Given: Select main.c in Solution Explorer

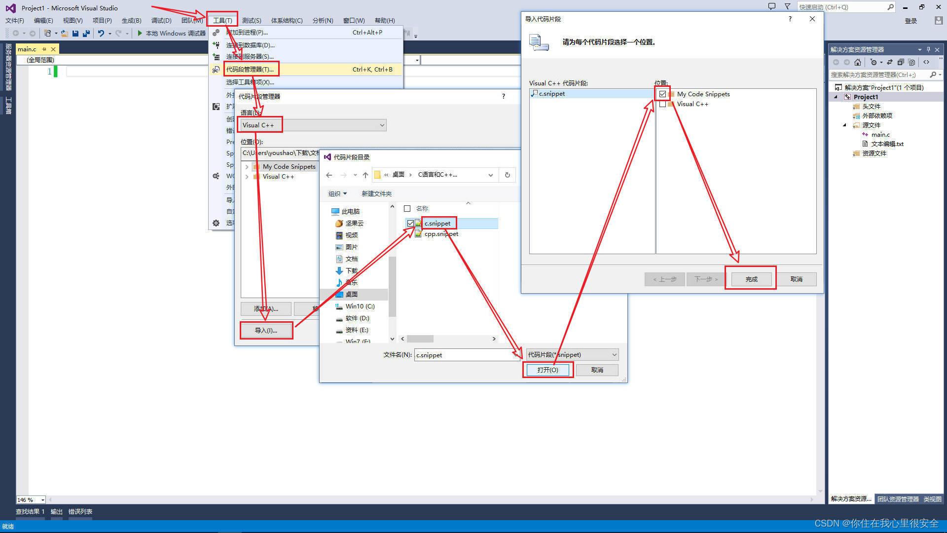Looking at the screenshot, I should point(880,134).
